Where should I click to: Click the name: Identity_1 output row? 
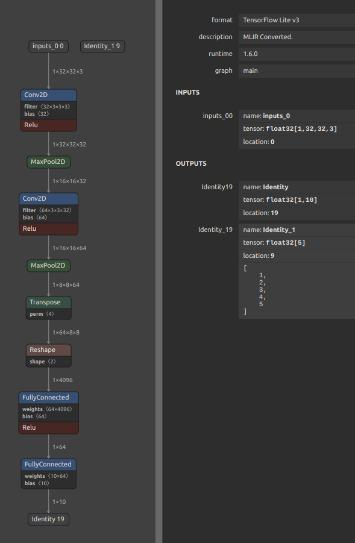click(297, 230)
